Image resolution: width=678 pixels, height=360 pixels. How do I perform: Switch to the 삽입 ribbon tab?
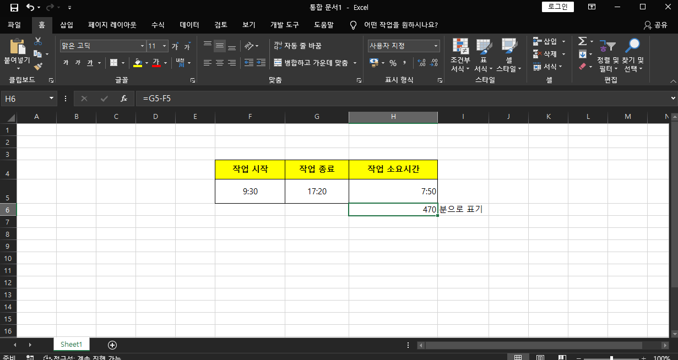coord(67,25)
